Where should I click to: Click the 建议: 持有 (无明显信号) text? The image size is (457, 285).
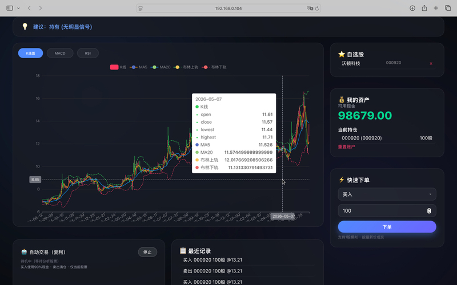pos(63,27)
